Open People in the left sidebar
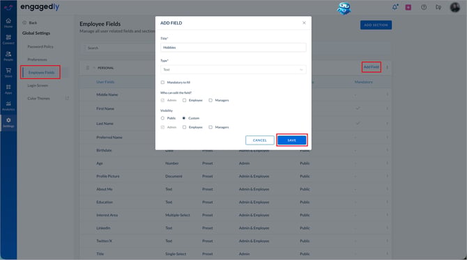 8,56
